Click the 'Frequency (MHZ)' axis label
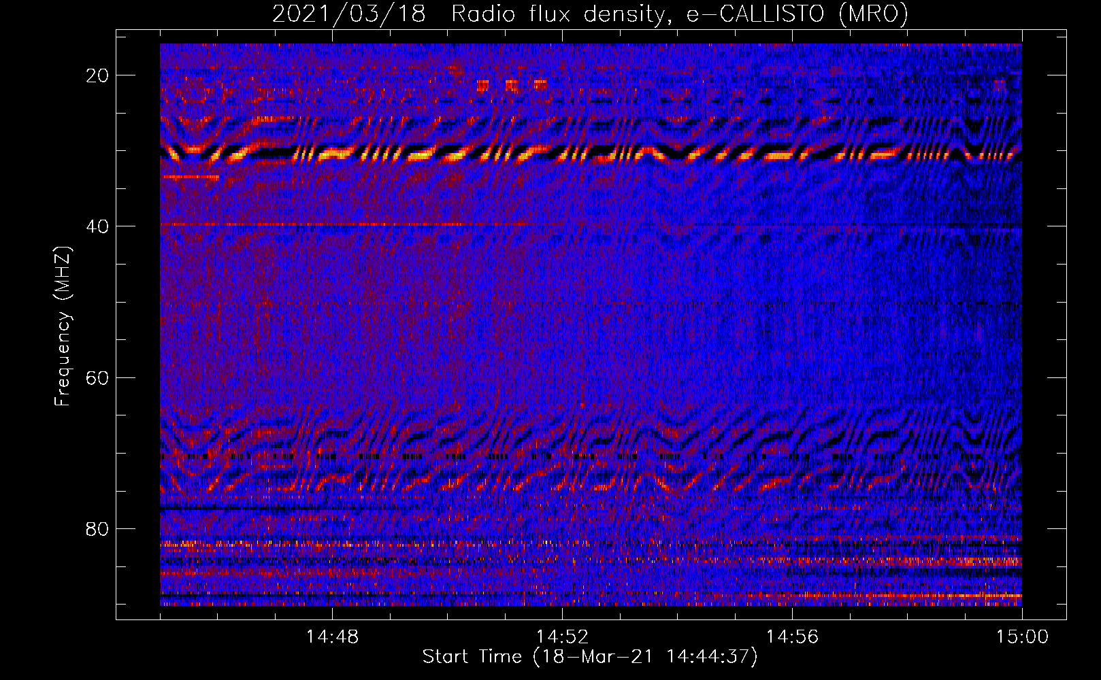The height and width of the screenshot is (680, 1101). 63,326
